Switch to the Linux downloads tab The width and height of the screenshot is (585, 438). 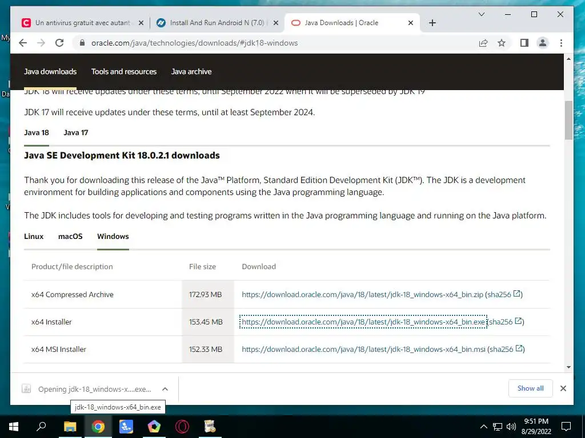pyautogui.click(x=34, y=237)
